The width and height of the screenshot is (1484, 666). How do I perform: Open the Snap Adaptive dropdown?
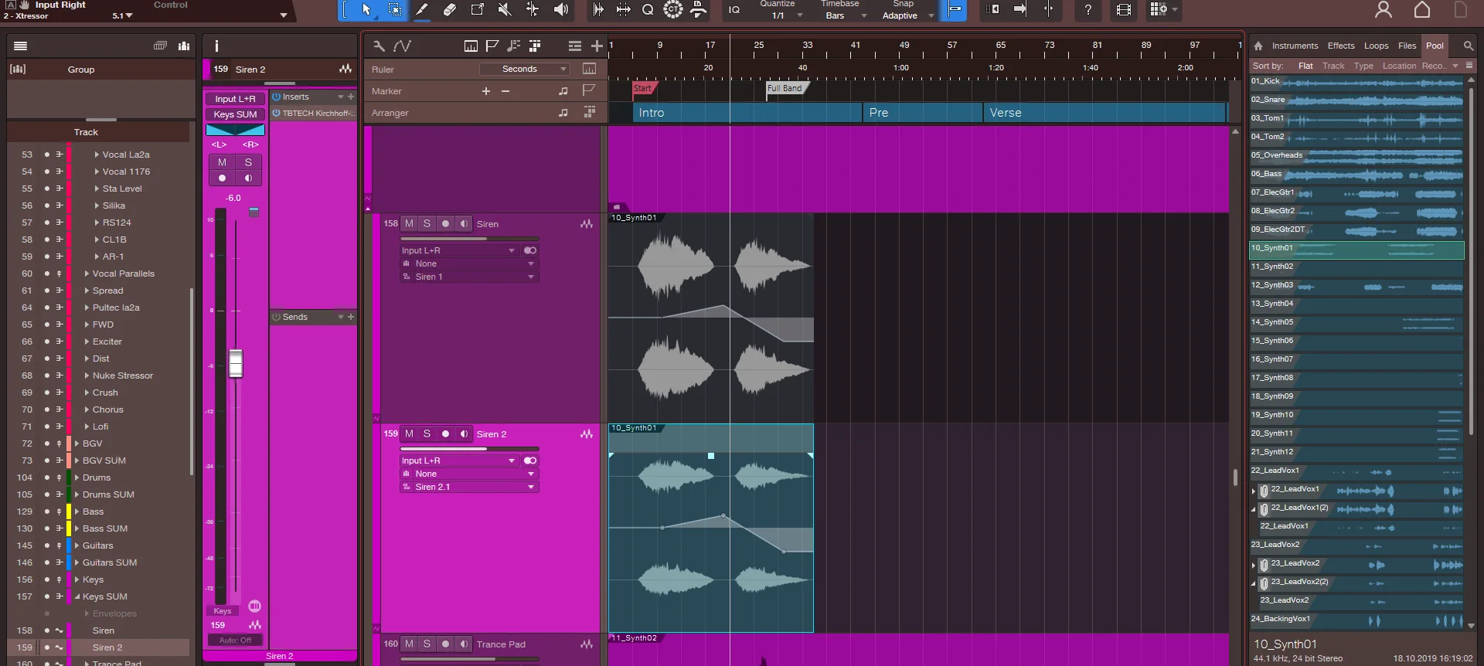[908, 15]
